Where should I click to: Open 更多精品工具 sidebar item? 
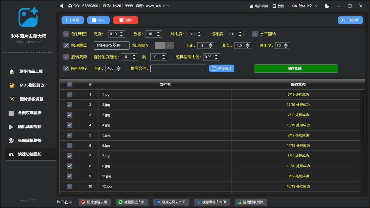coord(31,71)
